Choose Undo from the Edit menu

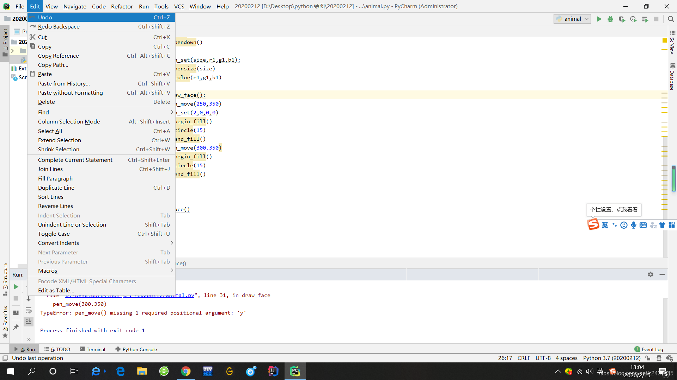point(102,17)
